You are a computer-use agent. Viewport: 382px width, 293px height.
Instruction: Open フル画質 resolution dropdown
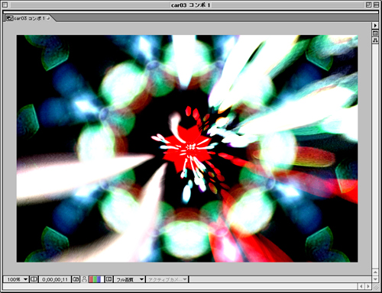[129, 279]
